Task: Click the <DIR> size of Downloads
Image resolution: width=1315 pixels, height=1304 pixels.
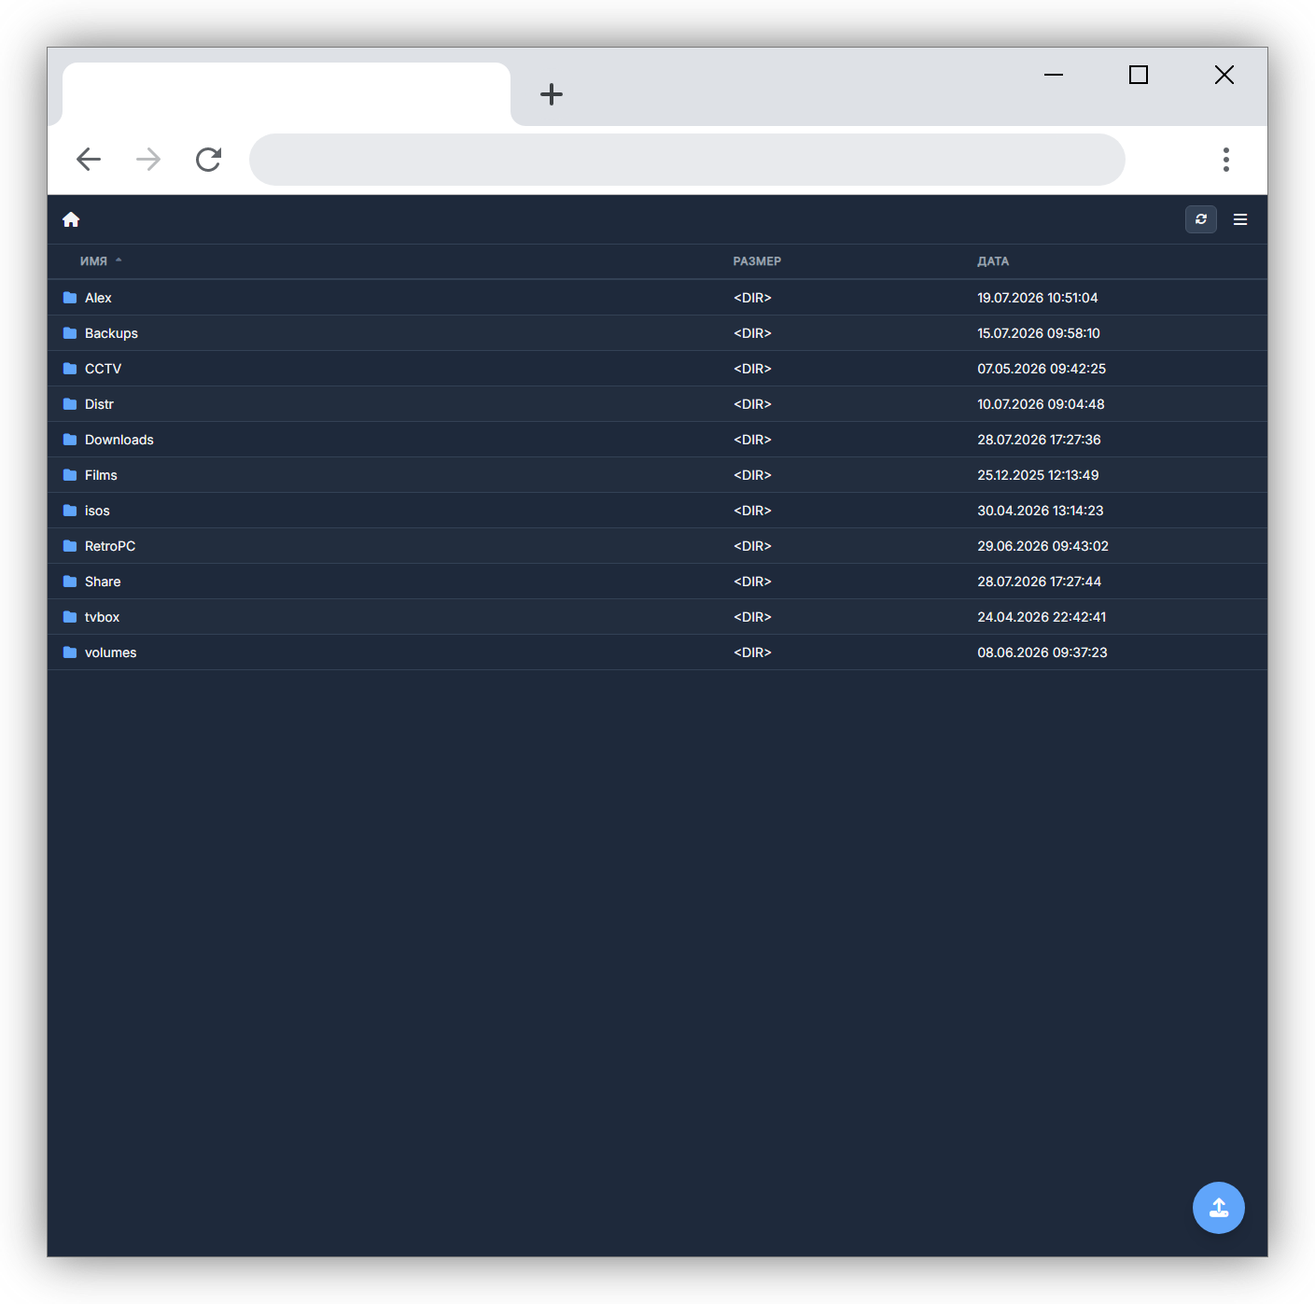Action: (752, 440)
